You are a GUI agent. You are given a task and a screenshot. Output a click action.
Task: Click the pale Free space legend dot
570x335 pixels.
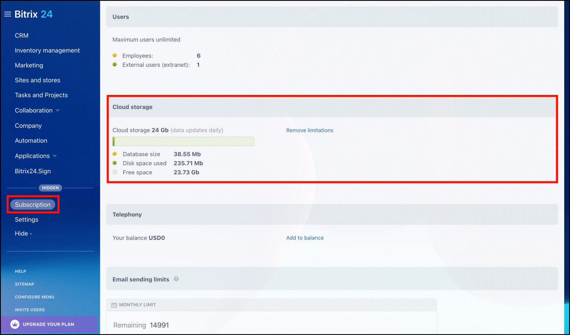click(115, 172)
